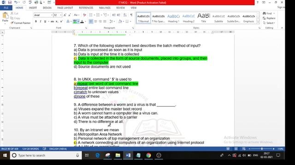This screenshot has width=295, height=165.
Task: Open File Explorer from the taskbar
Action: coord(118,155)
